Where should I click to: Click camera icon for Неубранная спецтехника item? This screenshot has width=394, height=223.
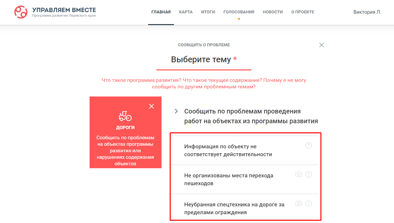pyautogui.click(x=299, y=203)
